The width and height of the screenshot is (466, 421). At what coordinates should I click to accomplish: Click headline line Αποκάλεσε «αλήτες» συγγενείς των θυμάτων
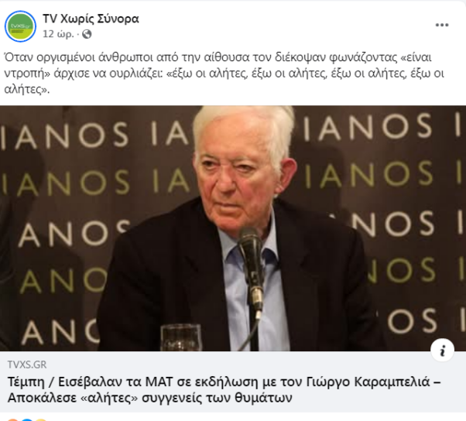coord(150,398)
